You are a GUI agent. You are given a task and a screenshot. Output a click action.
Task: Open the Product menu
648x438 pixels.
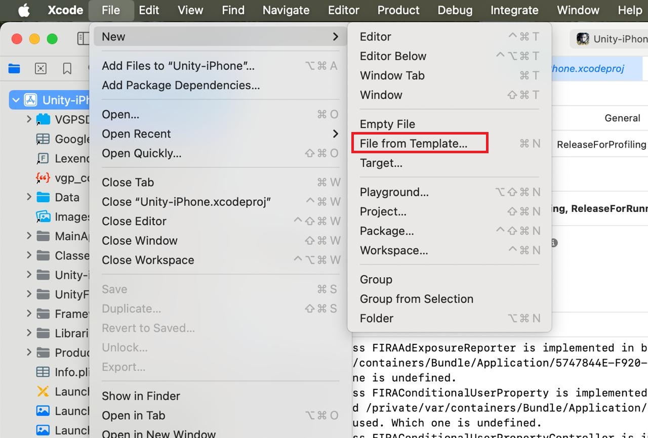398,10
